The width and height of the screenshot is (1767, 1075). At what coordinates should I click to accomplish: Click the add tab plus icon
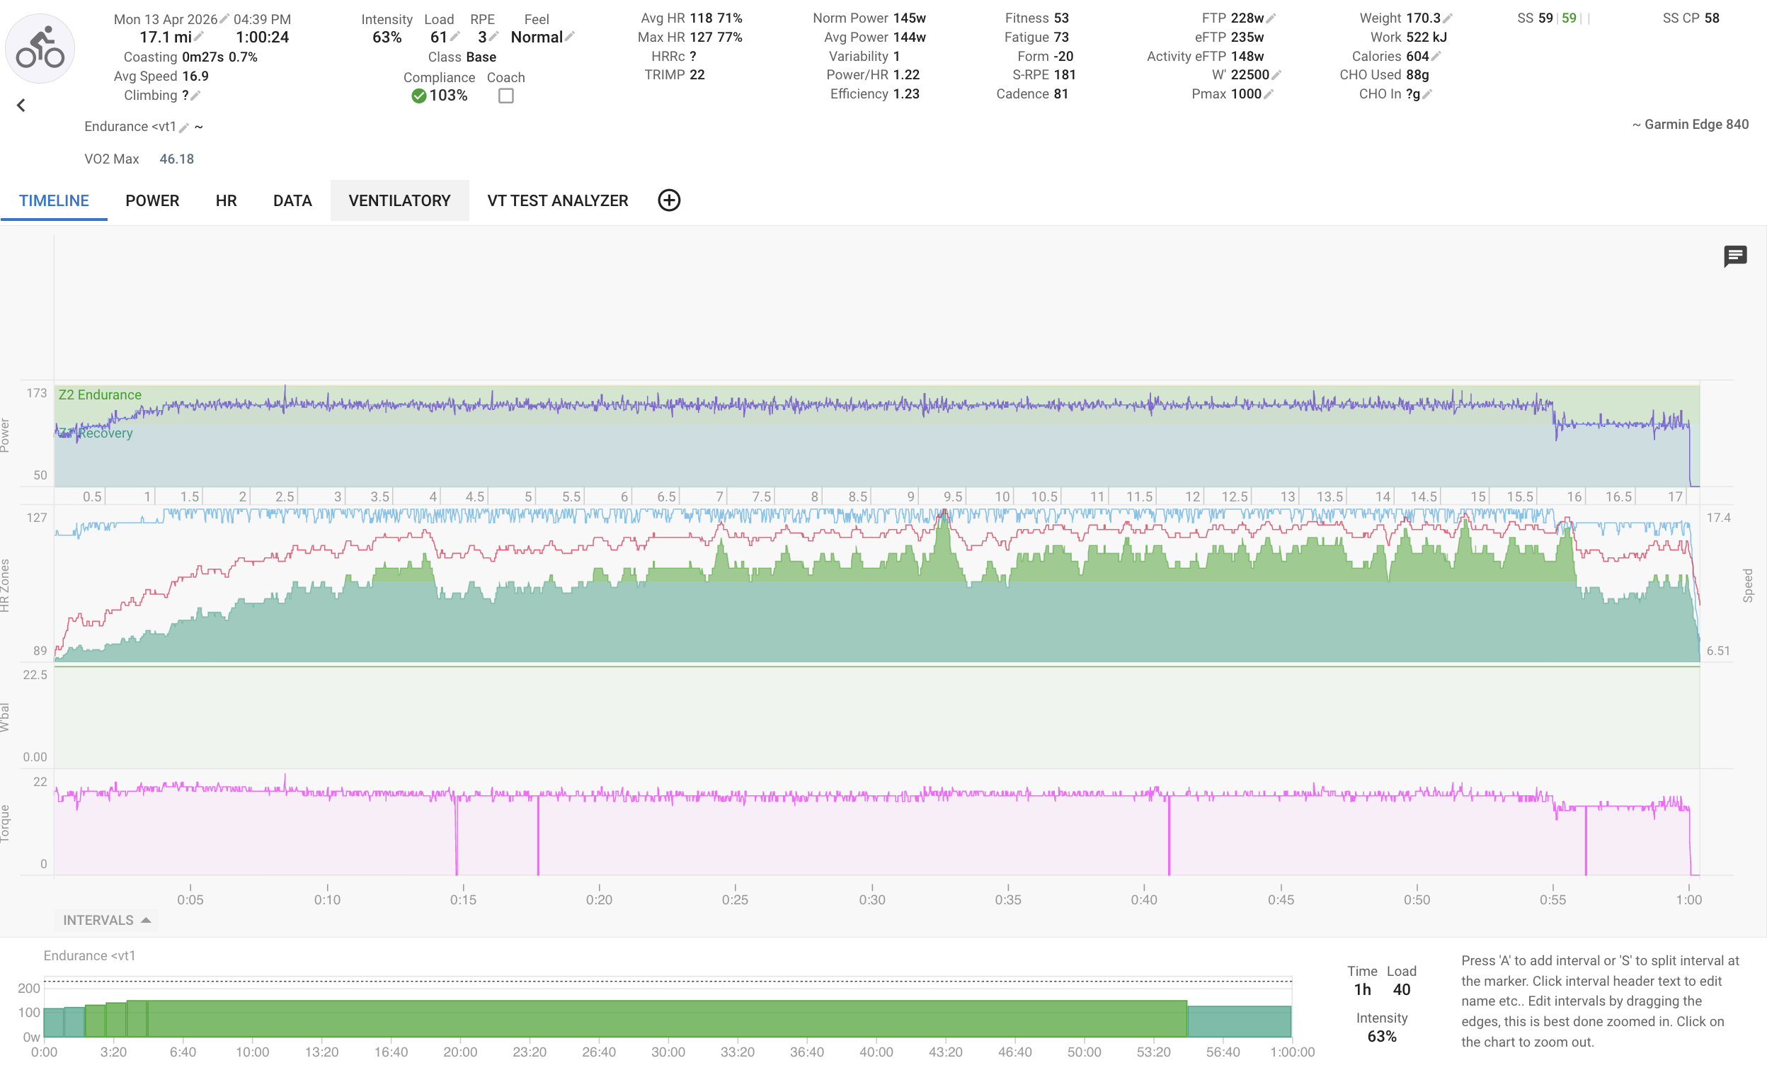(668, 200)
